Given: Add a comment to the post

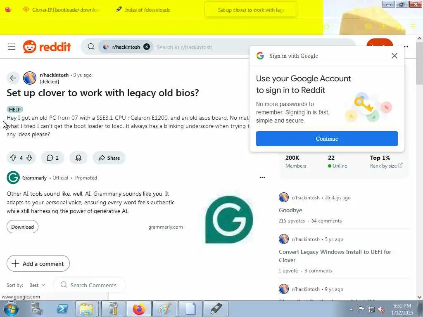Looking at the screenshot, I should [38, 263].
